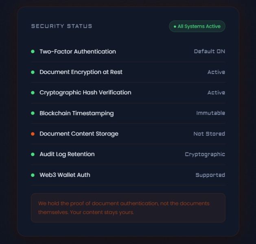Click the Document Content Storage label

point(79,134)
